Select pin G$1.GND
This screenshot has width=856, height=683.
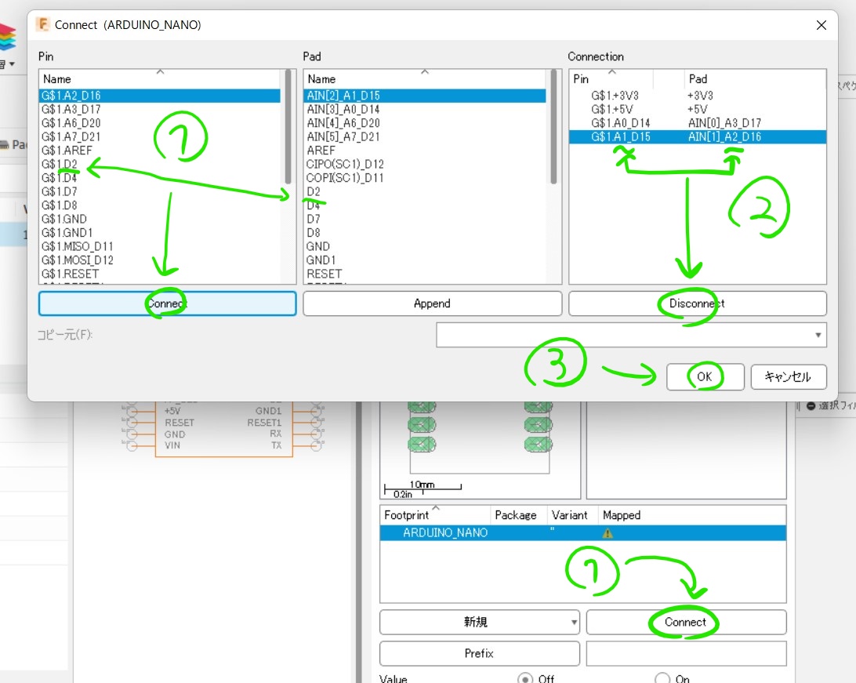159,219
